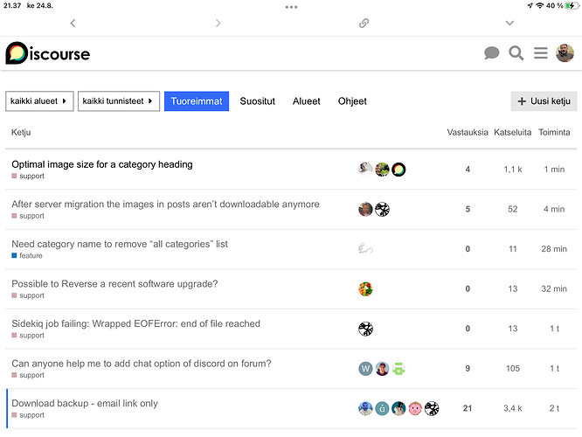Click the battery indicator in status bar
Screen dimensions: 582x437
pyautogui.click(x=572, y=5)
